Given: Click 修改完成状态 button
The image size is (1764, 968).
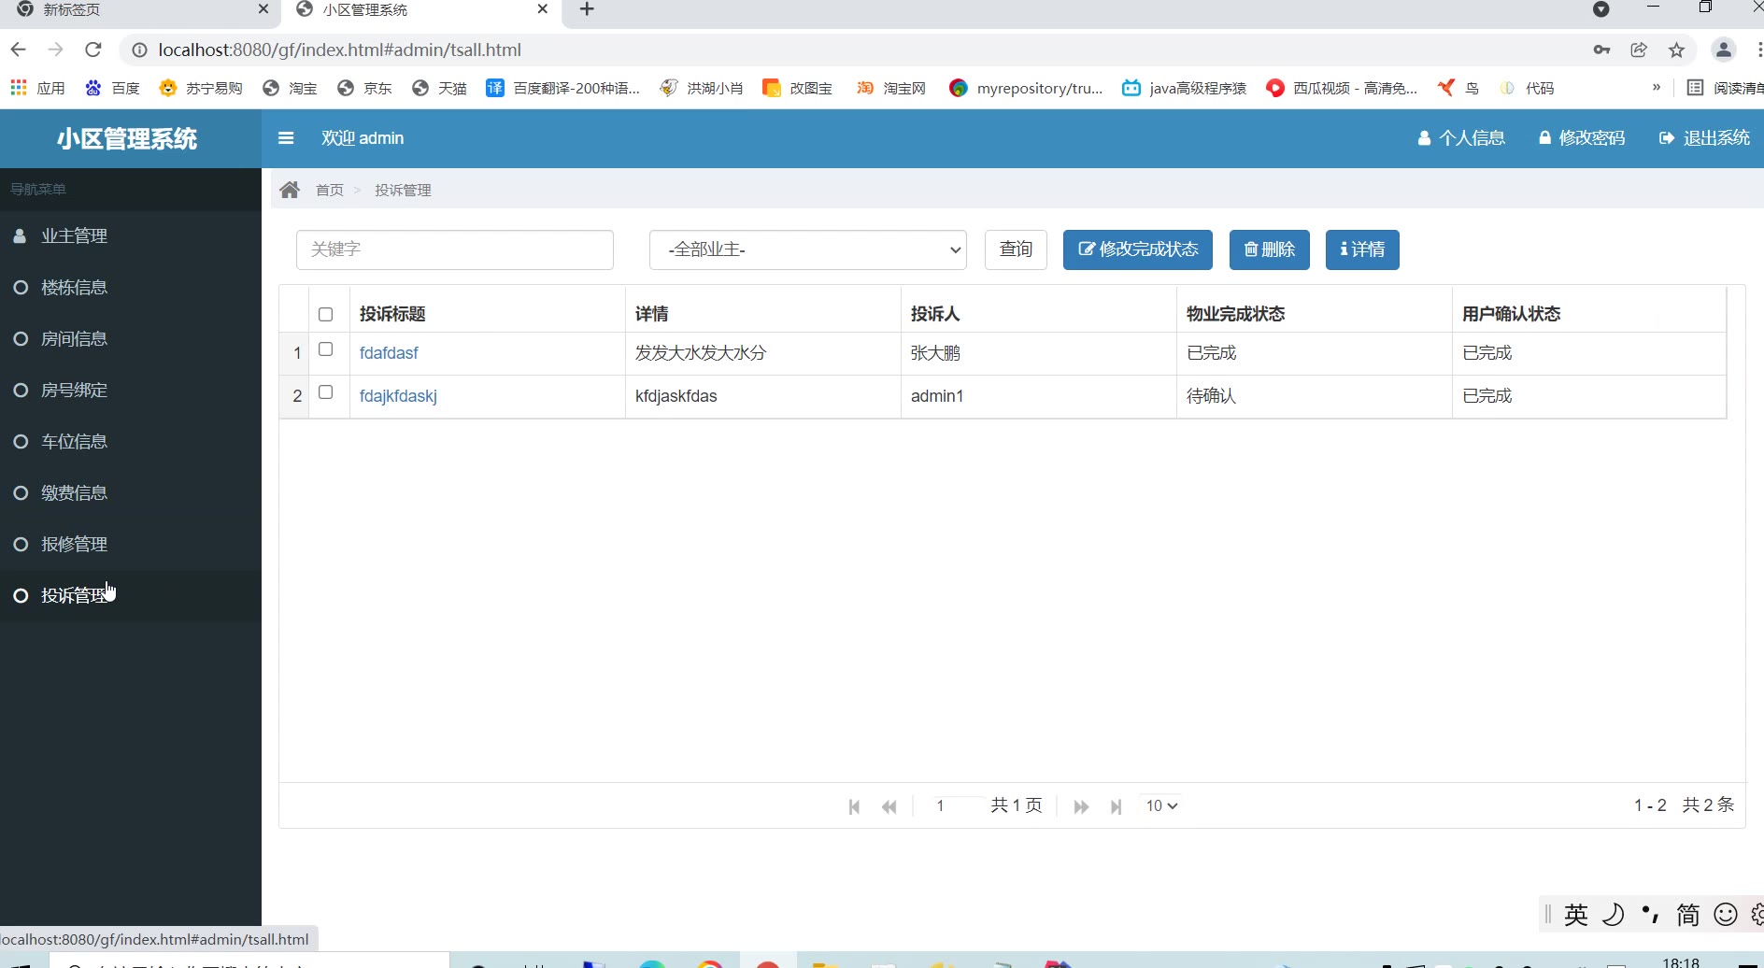Looking at the screenshot, I should (1138, 249).
